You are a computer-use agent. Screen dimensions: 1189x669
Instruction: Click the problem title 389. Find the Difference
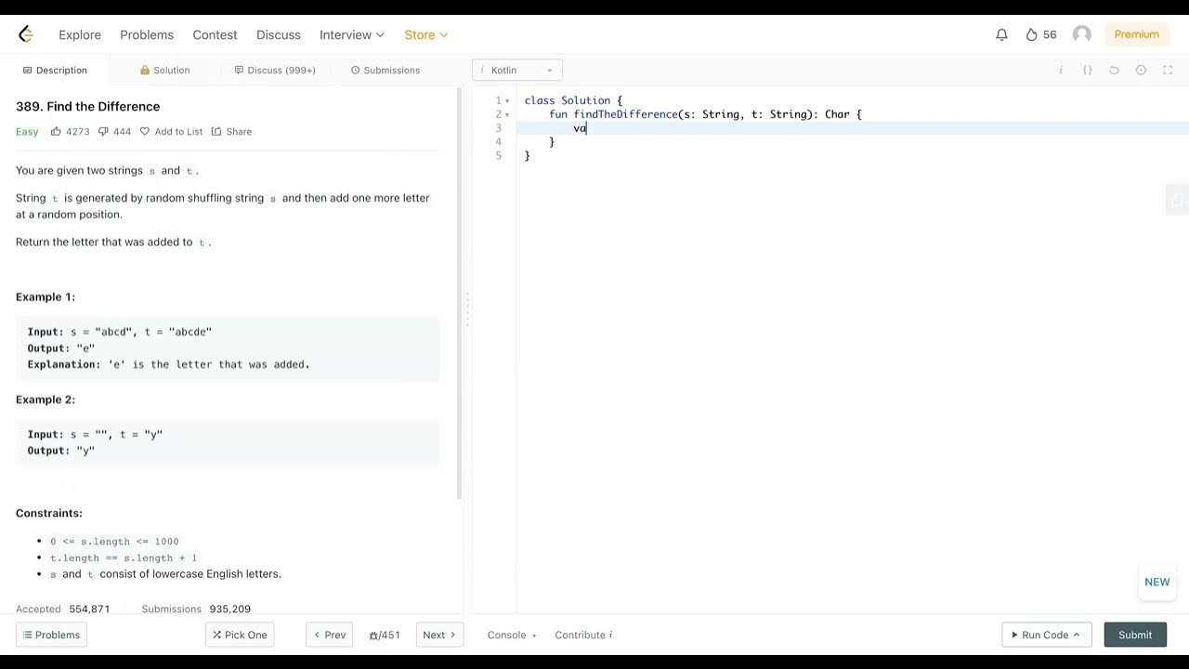pyautogui.click(x=88, y=106)
